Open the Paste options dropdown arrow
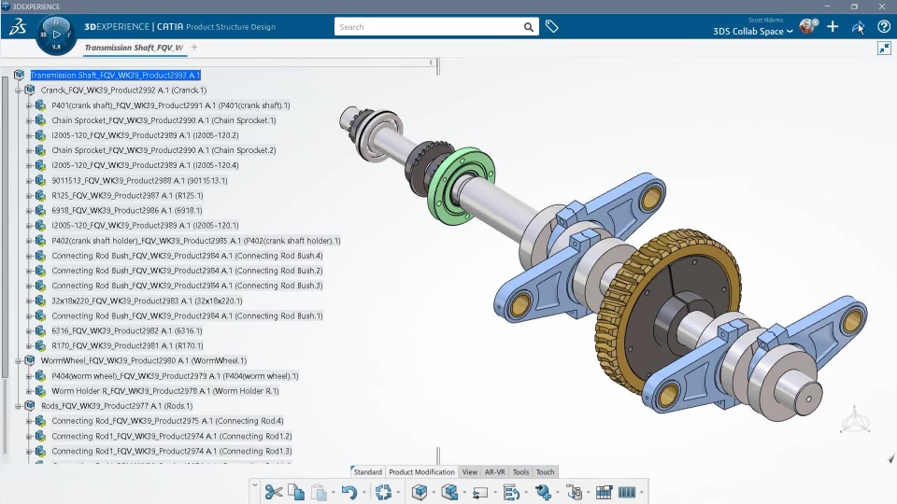 coord(333,493)
